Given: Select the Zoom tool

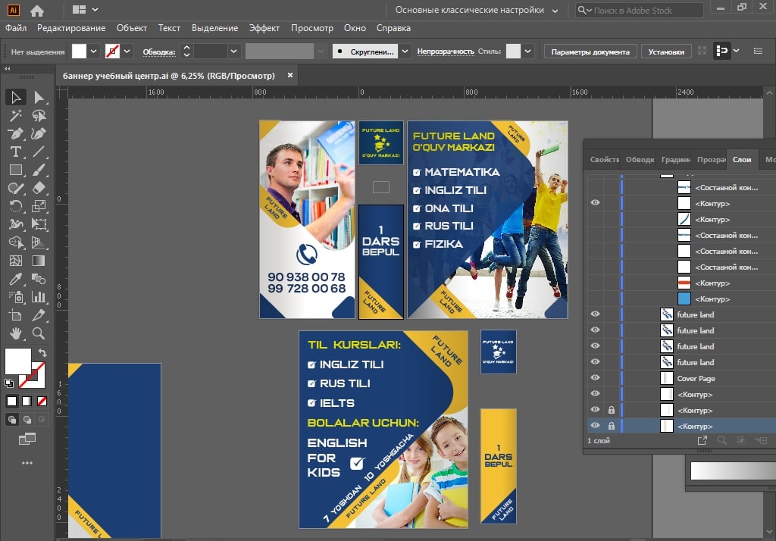Looking at the screenshot, I should tap(39, 333).
